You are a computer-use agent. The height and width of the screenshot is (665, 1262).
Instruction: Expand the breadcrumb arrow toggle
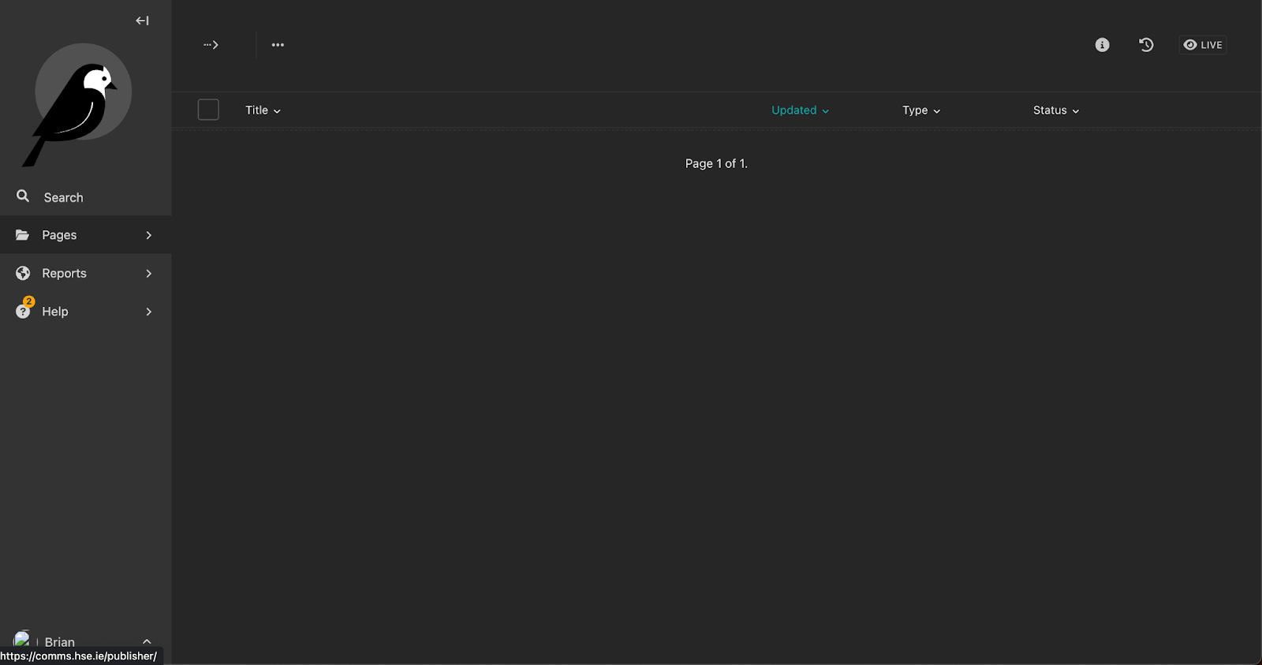click(x=211, y=45)
